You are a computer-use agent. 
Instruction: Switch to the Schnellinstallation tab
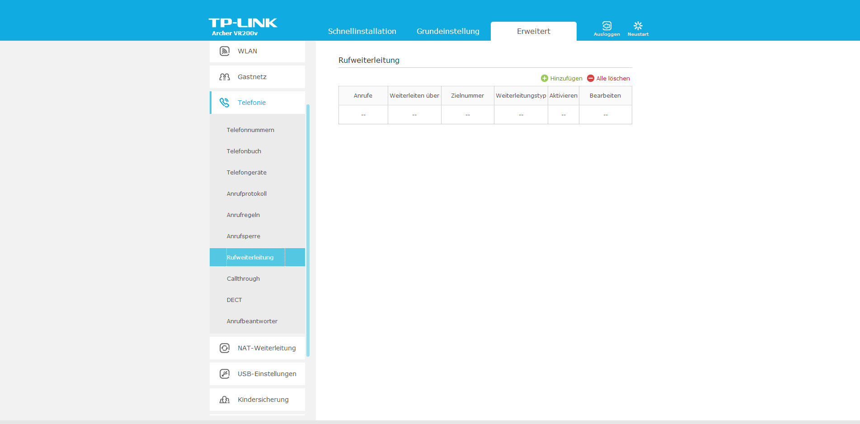point(362,31)
